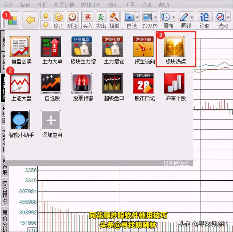Switch to the 自选股 side tab

5,165
